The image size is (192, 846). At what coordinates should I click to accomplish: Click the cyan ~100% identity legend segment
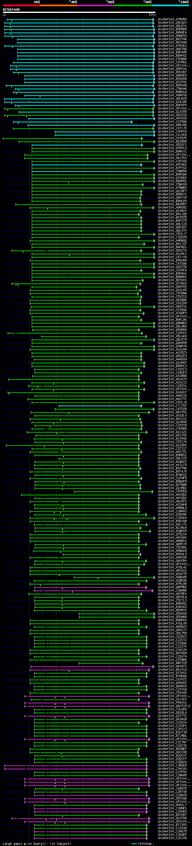tap(171, 5)
